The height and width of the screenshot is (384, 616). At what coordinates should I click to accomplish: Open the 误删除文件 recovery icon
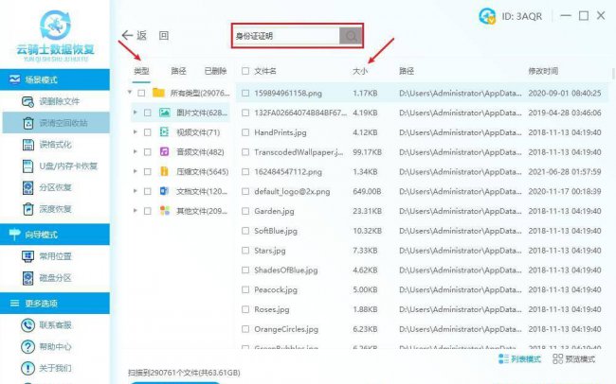point(27,101)
